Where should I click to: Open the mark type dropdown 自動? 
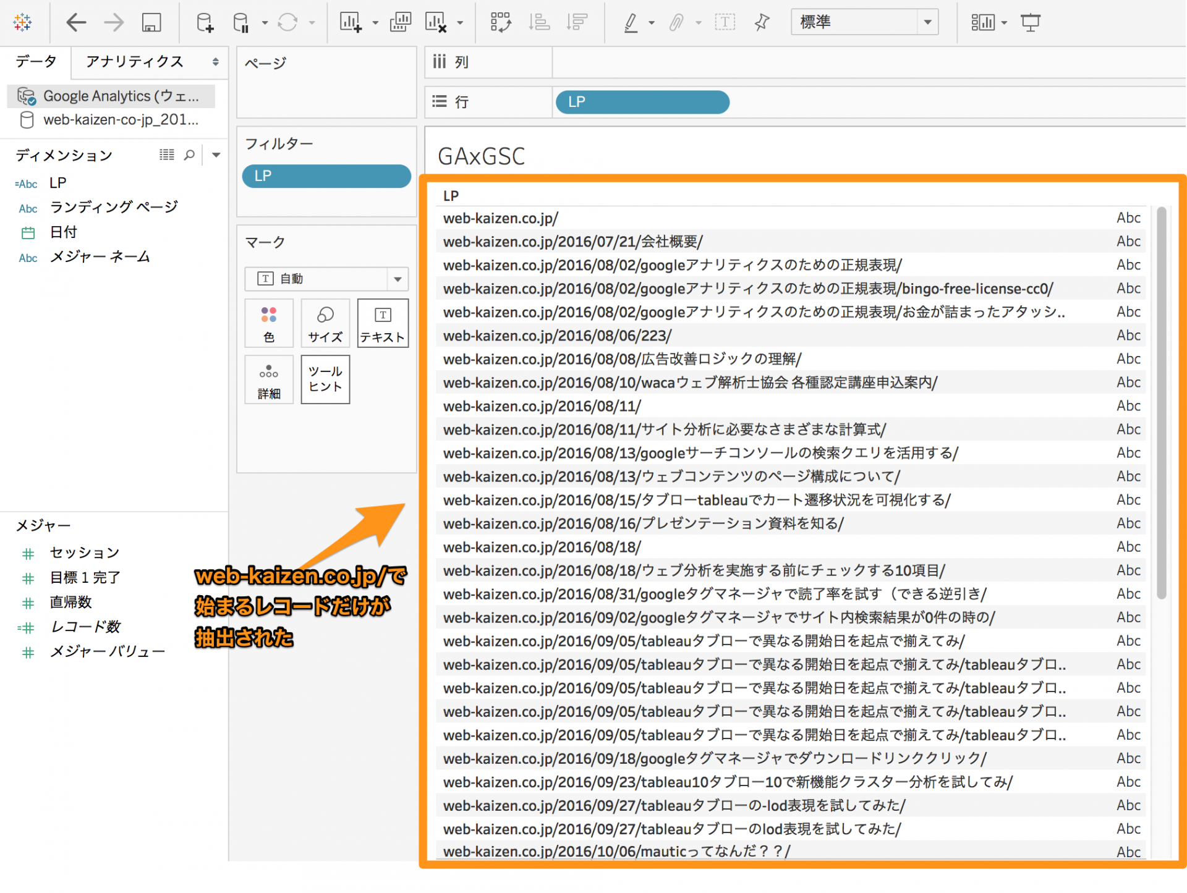326,279
